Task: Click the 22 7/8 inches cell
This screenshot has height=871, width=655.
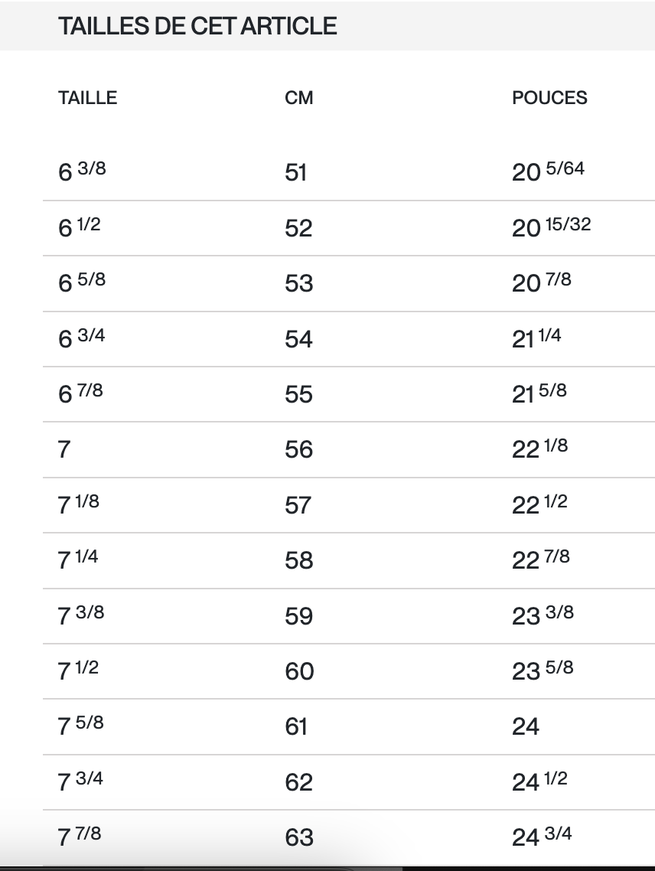Action: [541, 559]
